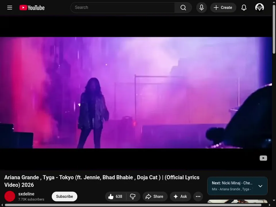The height and width of the screenshot is (207, 276).
Task: Dislike the video
Action: tap(133, 196)
